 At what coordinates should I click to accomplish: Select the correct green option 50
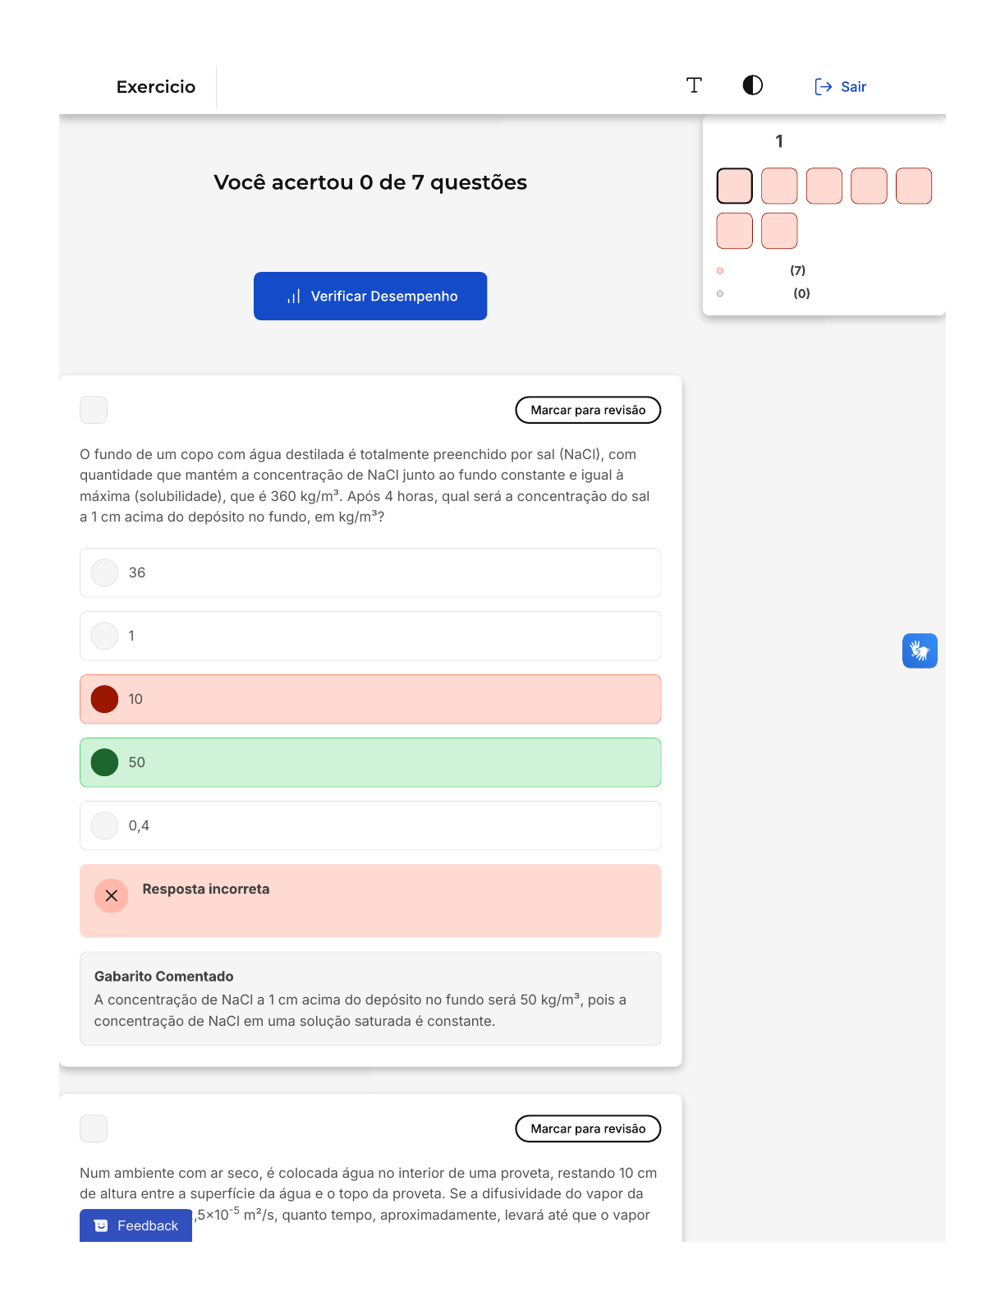point(104,762)
